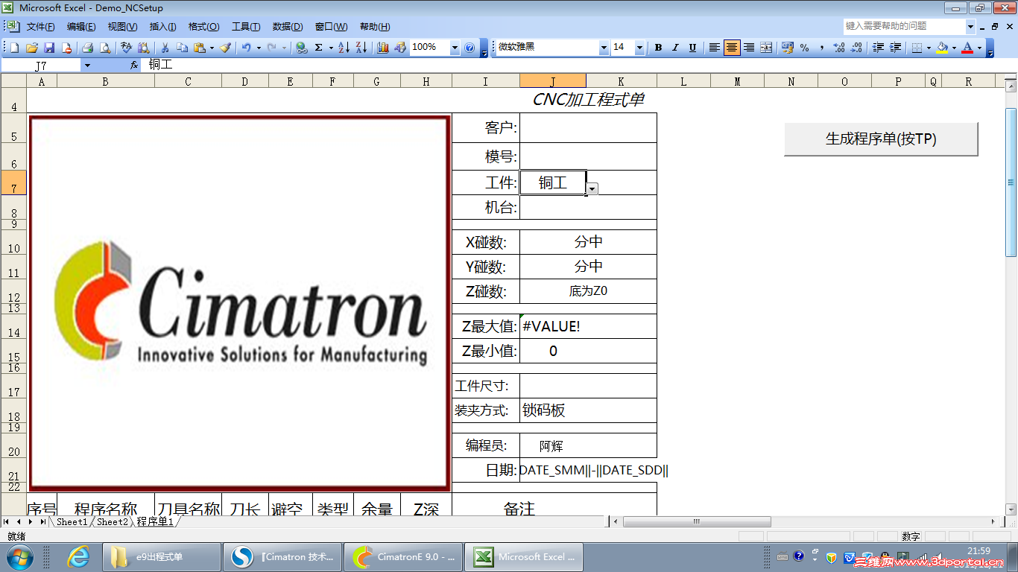The image size is (1018, 572).
Task: Switch to the Sheet2 tab
Action: click(113, 522)
